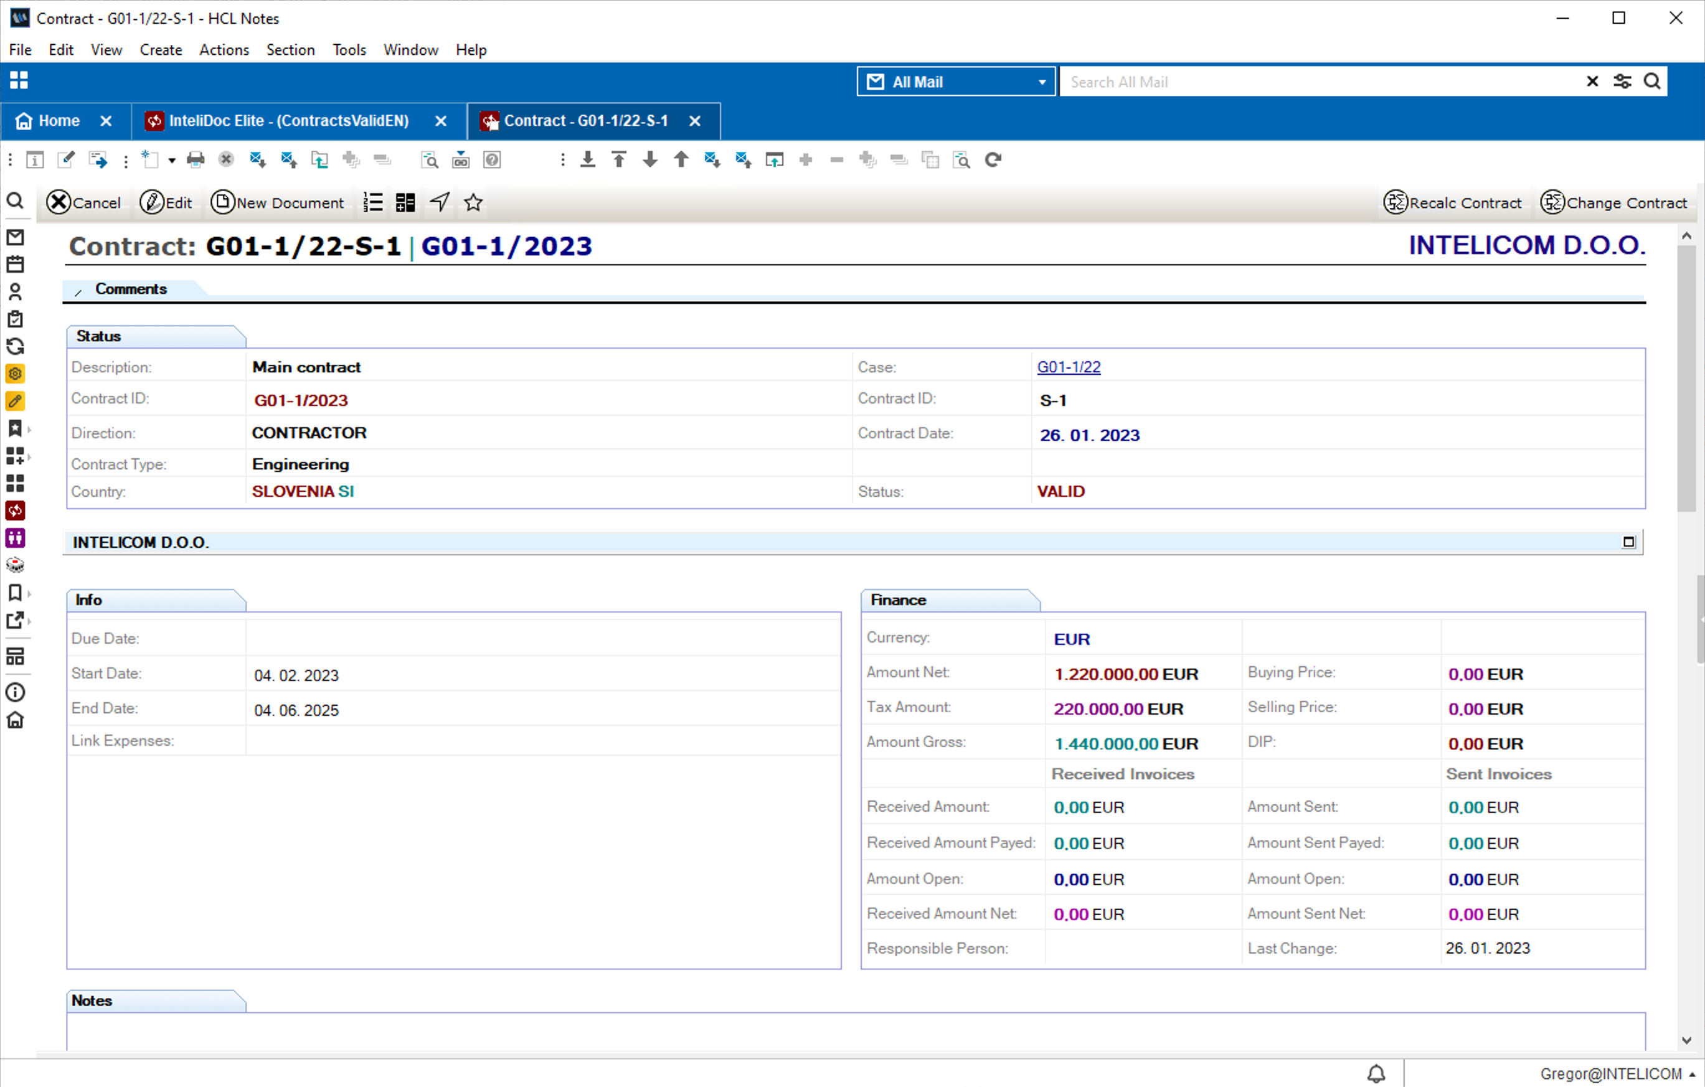1705x1087 pixels.
Task: Clear the search box with X
Action: (1592, 82)
